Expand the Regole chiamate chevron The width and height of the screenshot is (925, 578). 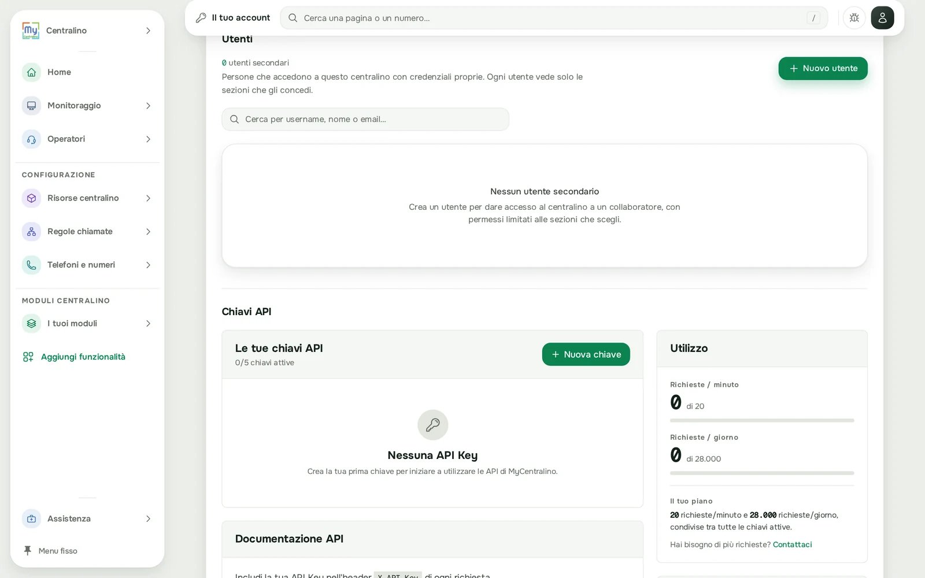coord(148,232)
